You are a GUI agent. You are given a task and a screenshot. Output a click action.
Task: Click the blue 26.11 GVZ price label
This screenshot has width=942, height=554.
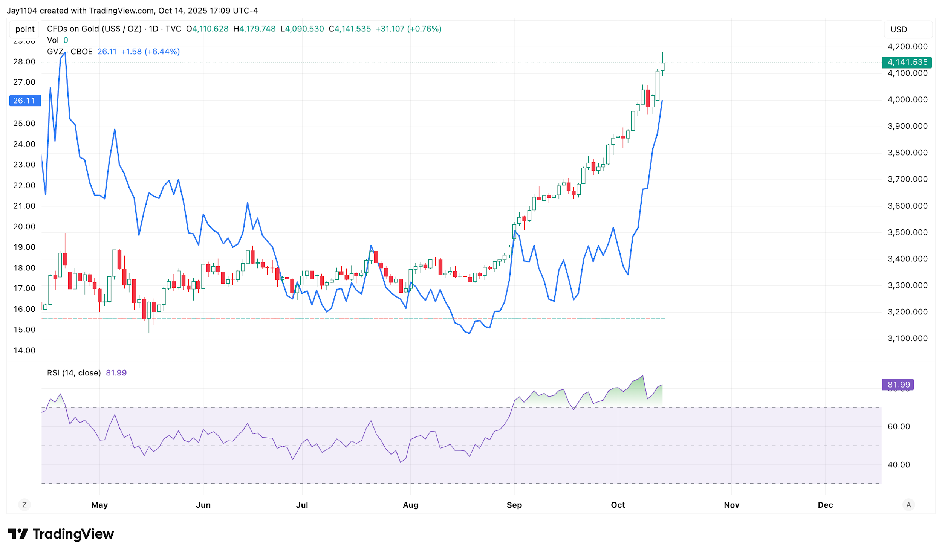24,101
